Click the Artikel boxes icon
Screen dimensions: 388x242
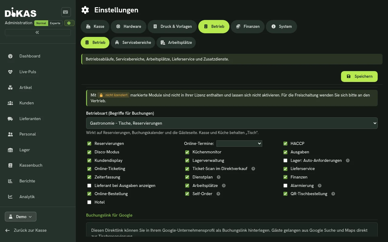click(x=10, y=88)
